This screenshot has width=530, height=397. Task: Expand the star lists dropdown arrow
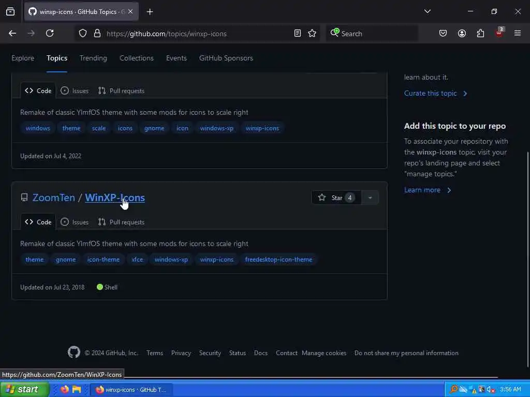tap(370, 198)
